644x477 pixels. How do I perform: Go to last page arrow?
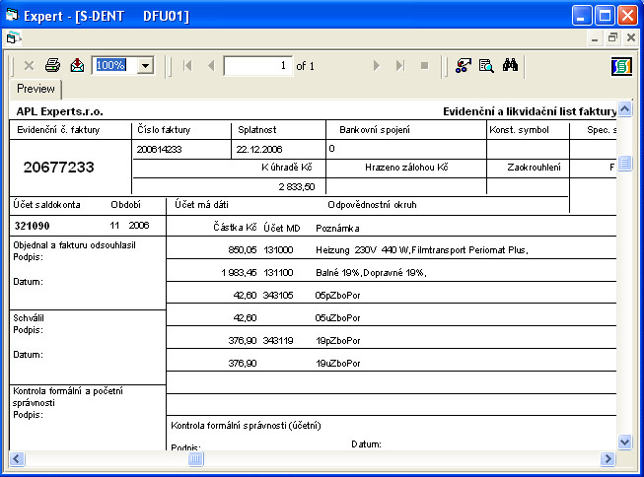[399, 65]
